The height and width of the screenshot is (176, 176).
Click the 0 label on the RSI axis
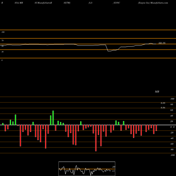click(x=2, y=60)
